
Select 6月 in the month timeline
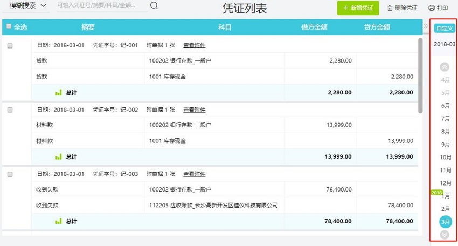point(446,106)
